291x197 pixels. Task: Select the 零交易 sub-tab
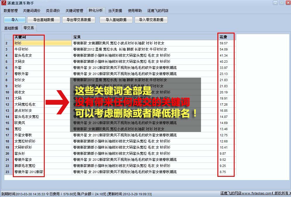click(x=29, y=28)
